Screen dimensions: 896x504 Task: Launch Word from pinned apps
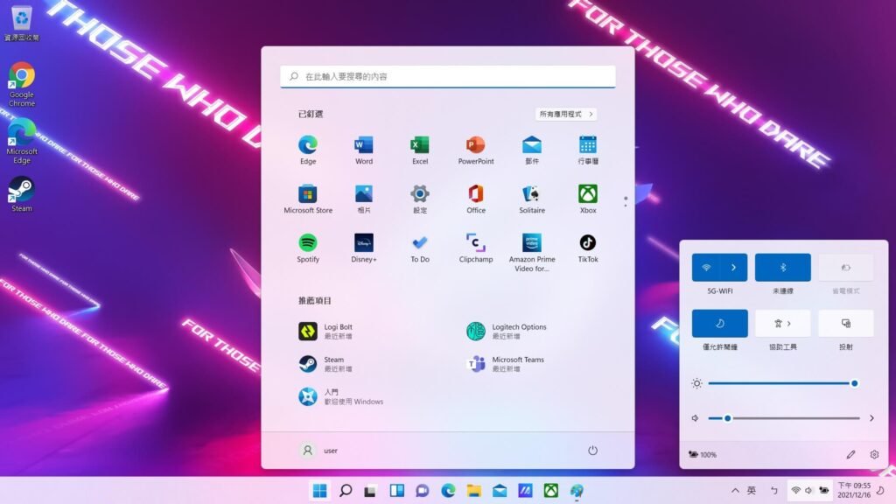[363, 150]
